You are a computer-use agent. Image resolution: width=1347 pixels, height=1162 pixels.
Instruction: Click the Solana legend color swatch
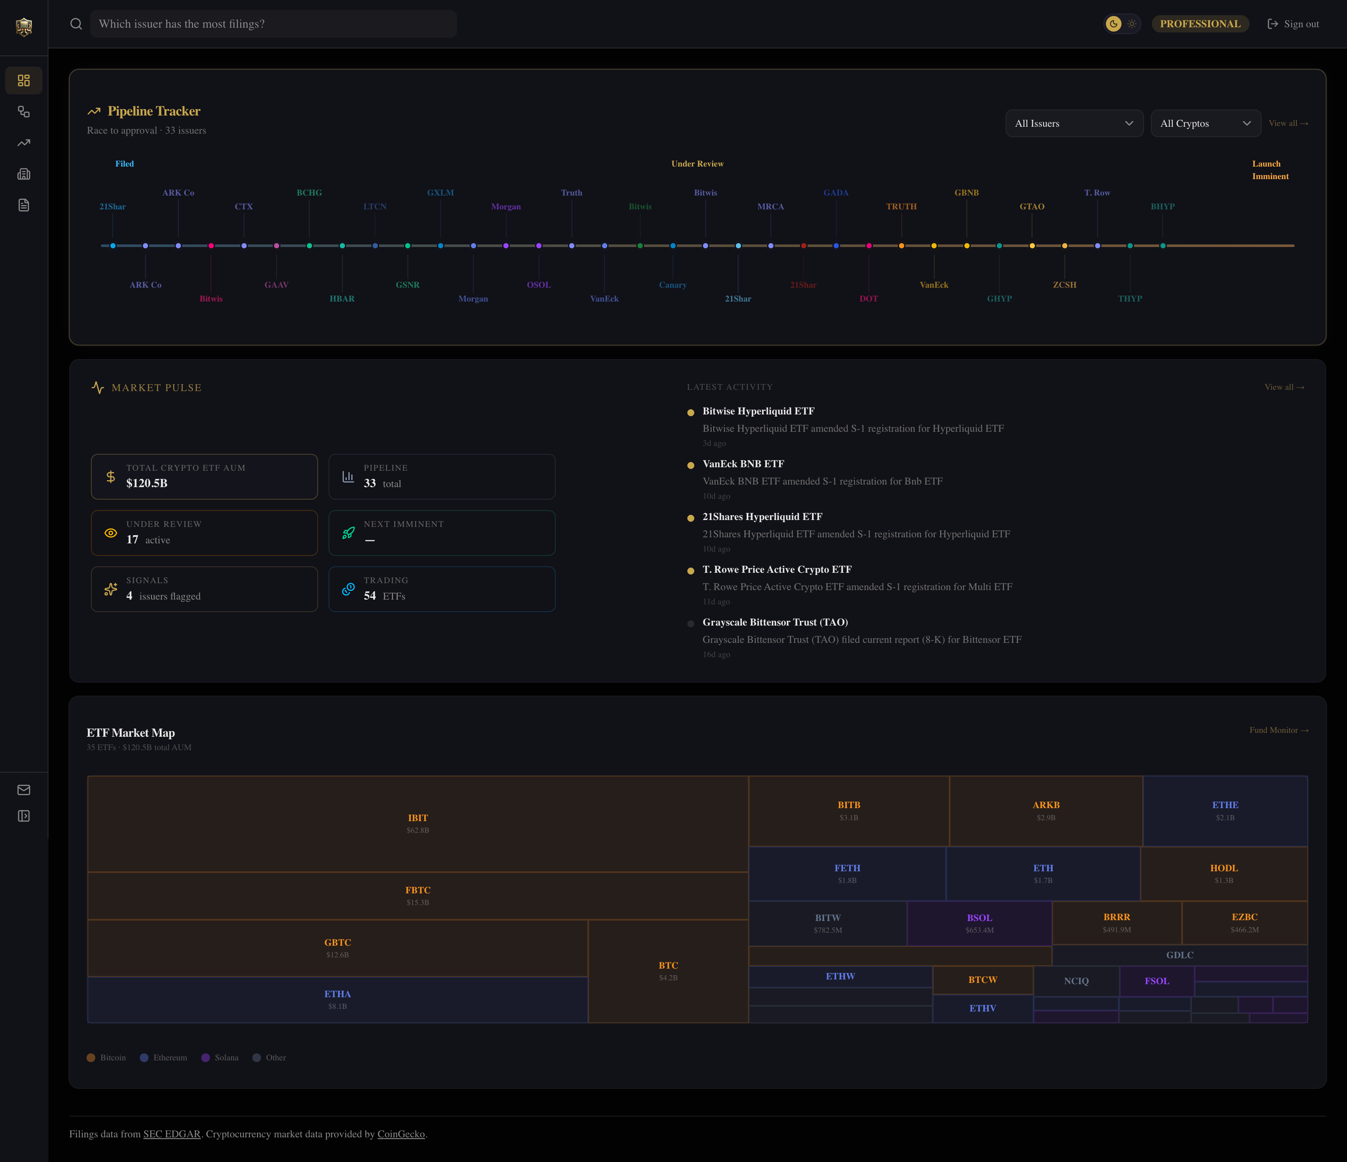(x=206, y=1058)
